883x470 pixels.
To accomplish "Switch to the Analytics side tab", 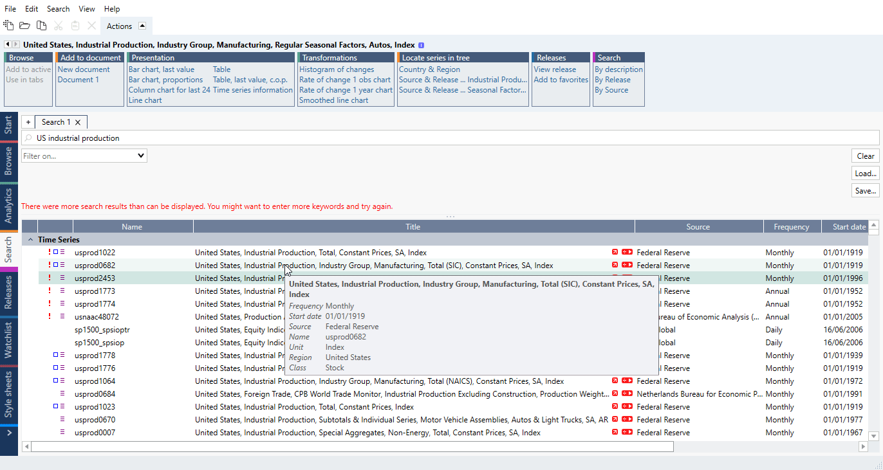I will [8, 206].
